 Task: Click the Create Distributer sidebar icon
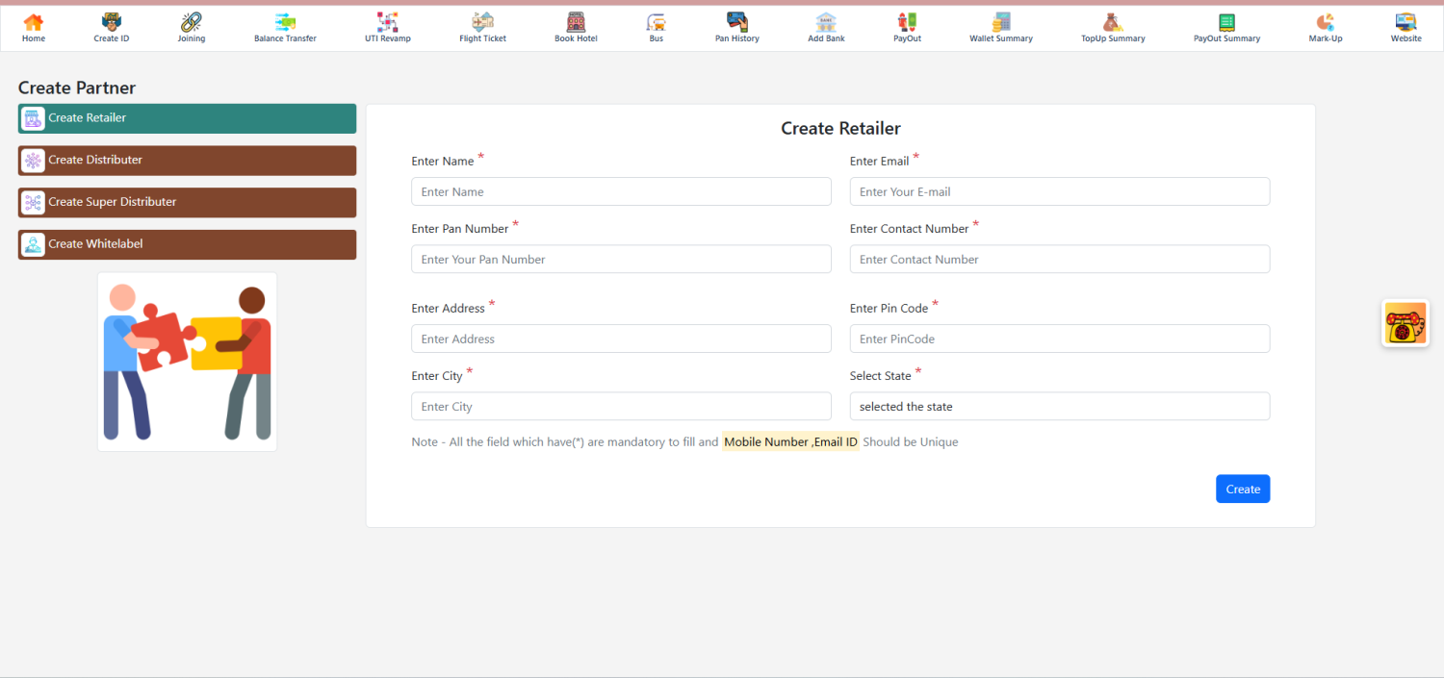click(x=34, y=161)
